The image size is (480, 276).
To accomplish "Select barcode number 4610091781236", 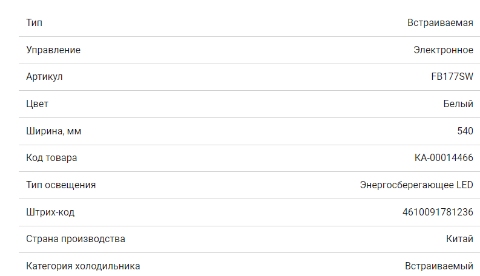I will (x=438, y=212).
